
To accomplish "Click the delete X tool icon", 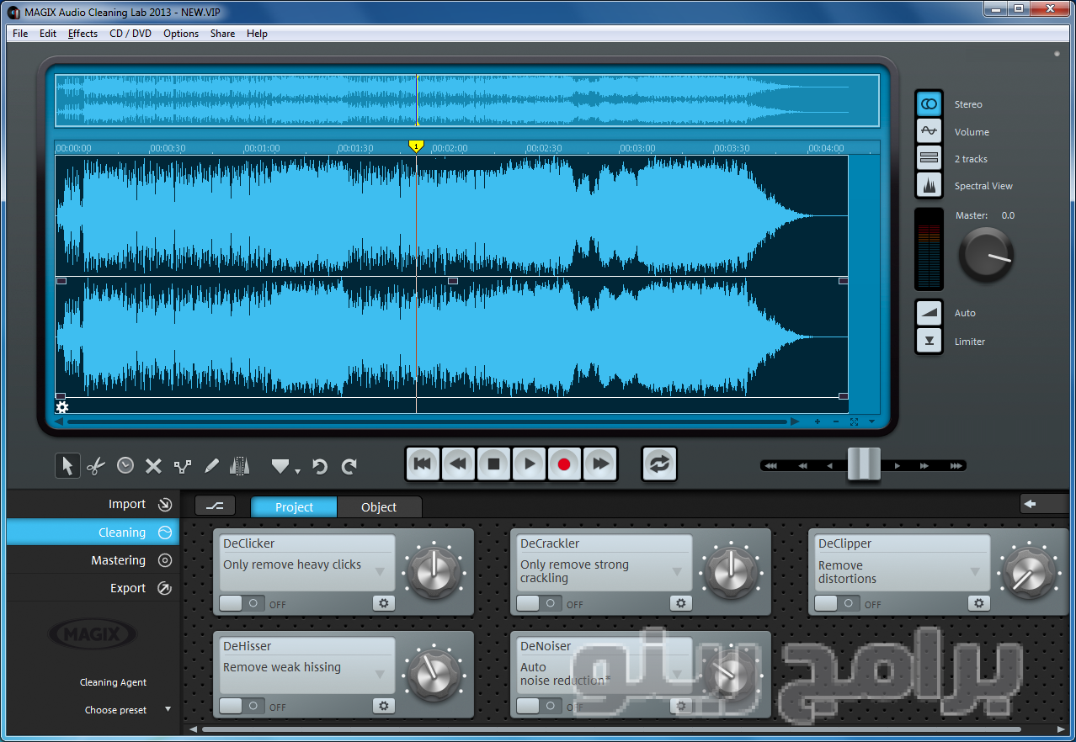I will (153, 465).
